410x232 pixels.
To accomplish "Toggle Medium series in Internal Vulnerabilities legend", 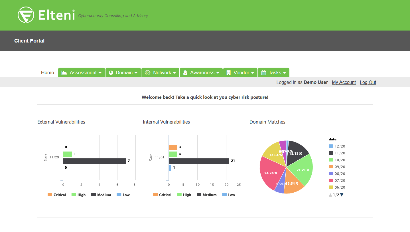I will (x=206, y=195).
